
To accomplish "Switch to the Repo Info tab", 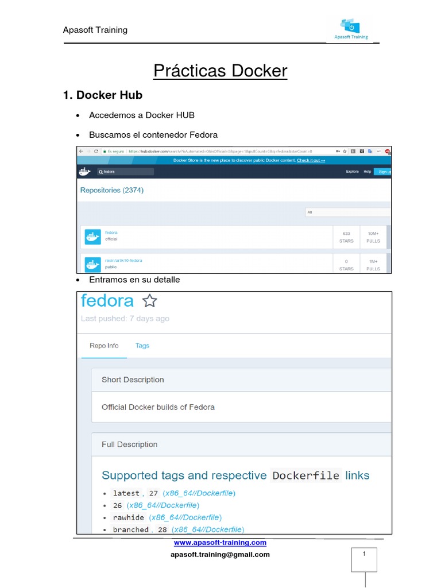I will 104,346.
